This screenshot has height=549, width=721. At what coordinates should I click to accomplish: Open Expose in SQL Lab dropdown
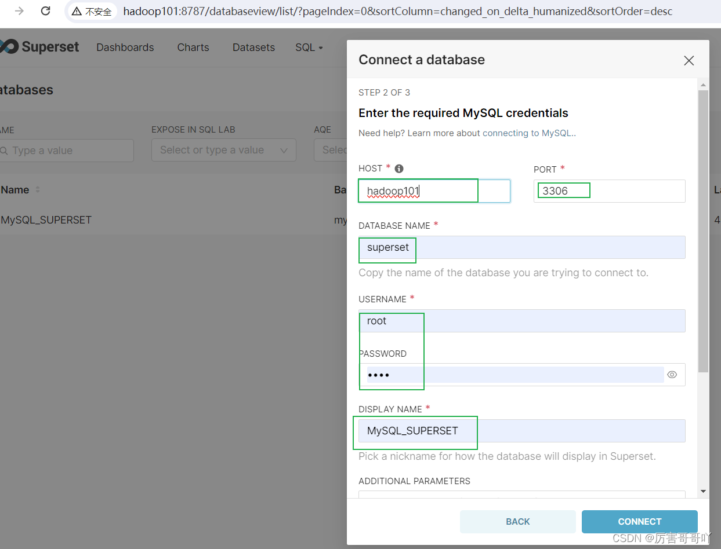pos(224,150)
